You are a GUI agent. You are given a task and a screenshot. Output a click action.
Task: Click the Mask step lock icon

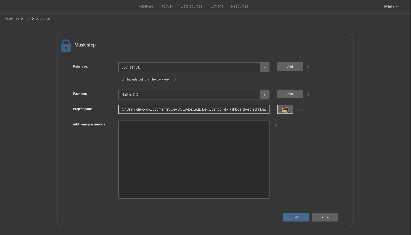pos(66,46)
